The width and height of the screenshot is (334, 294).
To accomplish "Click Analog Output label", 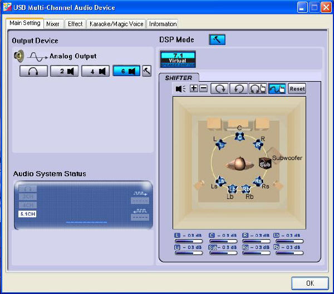I will click(73, 56).
